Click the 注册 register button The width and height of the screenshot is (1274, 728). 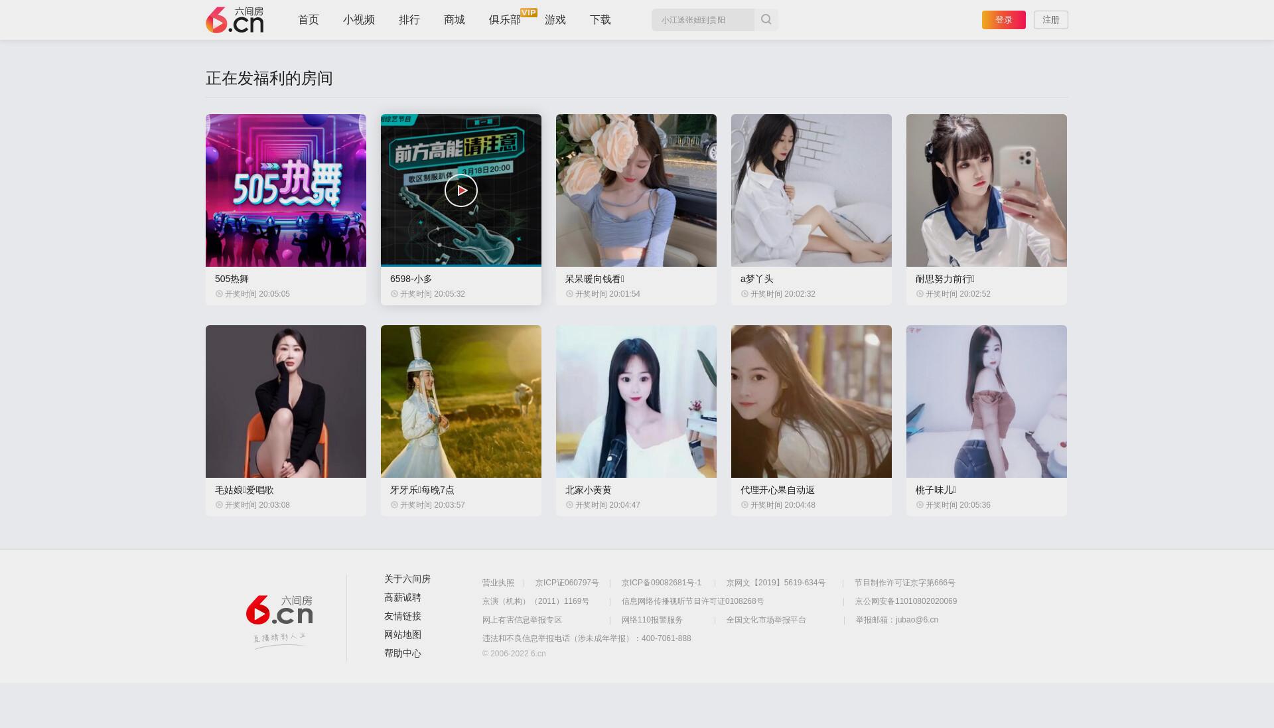1051,20
